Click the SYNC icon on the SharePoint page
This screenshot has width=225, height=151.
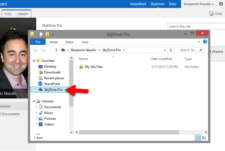211,14
